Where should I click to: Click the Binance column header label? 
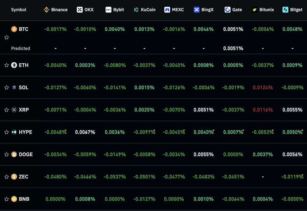point(59,10)
